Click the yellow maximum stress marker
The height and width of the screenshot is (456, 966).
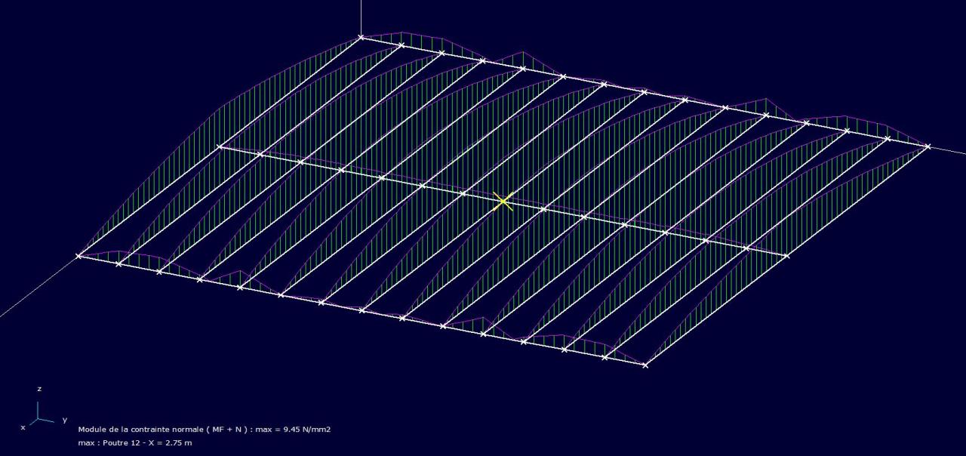503,201
